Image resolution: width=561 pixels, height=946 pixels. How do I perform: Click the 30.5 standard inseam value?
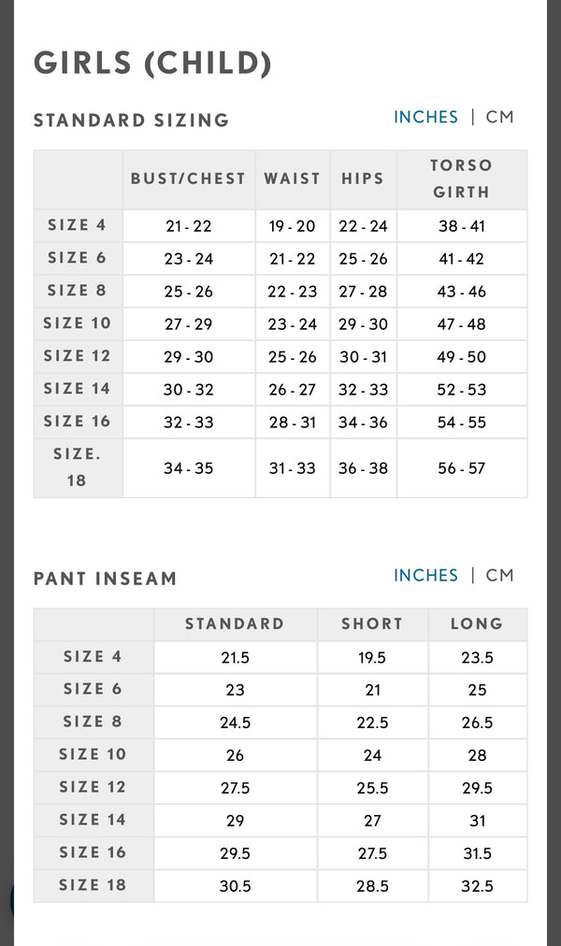click(236, 885)
